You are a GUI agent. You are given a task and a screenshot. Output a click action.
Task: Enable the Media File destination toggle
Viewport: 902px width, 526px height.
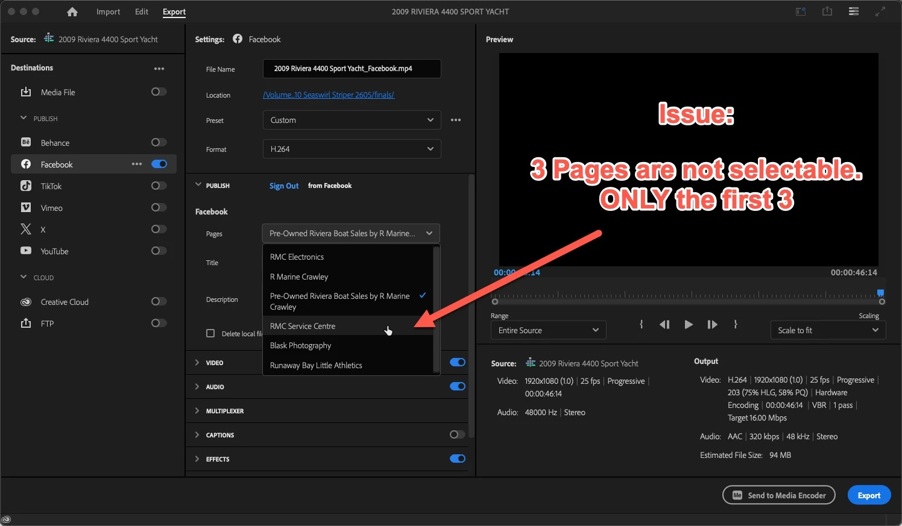[x=159, y=92]
